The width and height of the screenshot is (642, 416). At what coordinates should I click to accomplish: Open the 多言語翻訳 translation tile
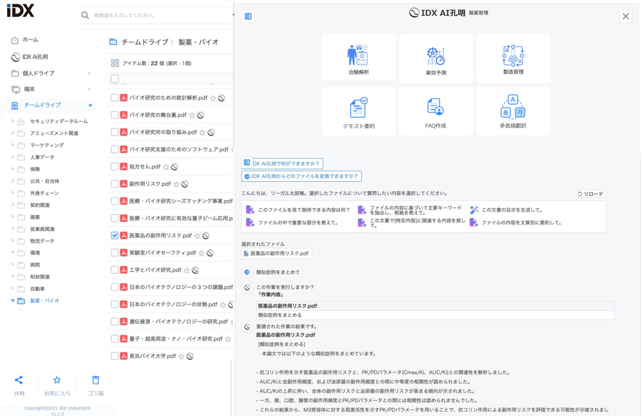point(513,111)
